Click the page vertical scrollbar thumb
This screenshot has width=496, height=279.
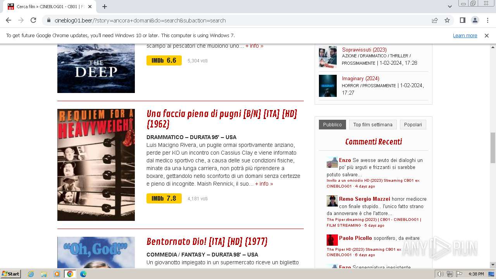coord(493,148)
